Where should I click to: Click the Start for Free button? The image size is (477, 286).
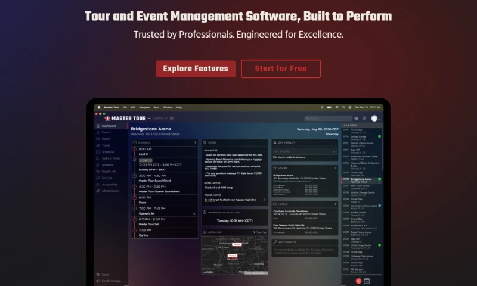[x=281, y=69]
